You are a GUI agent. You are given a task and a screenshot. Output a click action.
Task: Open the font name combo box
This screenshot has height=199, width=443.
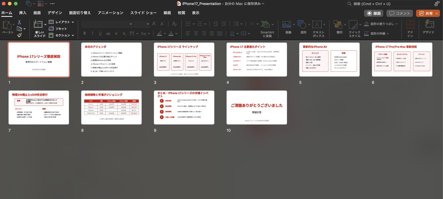click(107, 24)
